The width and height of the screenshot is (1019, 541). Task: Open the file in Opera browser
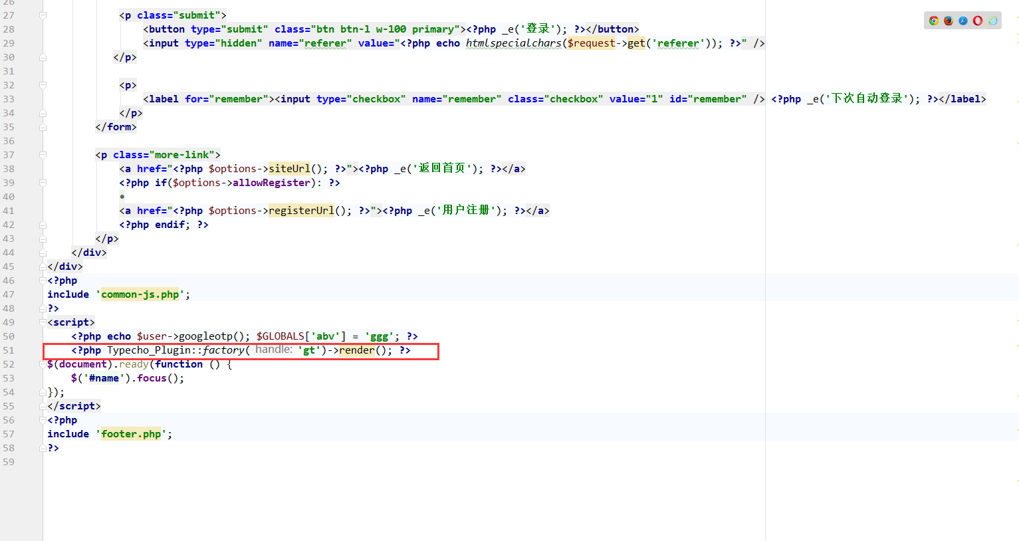tap(978, 21)
